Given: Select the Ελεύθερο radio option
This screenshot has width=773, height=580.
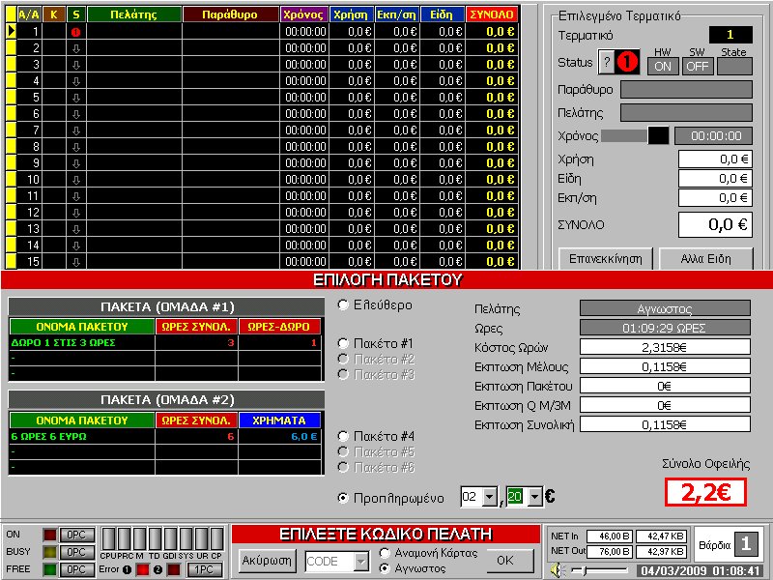Looking at the screenshot, I should point(343,304).
